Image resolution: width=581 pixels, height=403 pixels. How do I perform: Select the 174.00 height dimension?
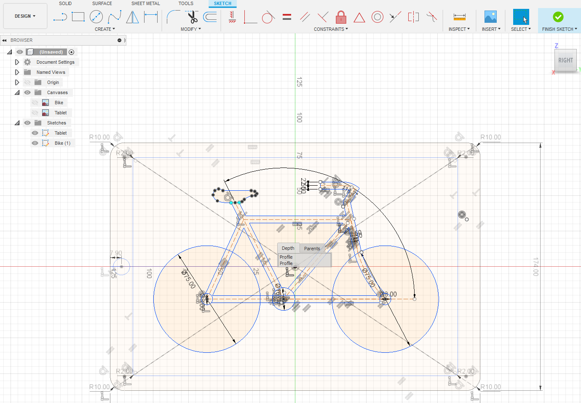[x=535, y=267]
